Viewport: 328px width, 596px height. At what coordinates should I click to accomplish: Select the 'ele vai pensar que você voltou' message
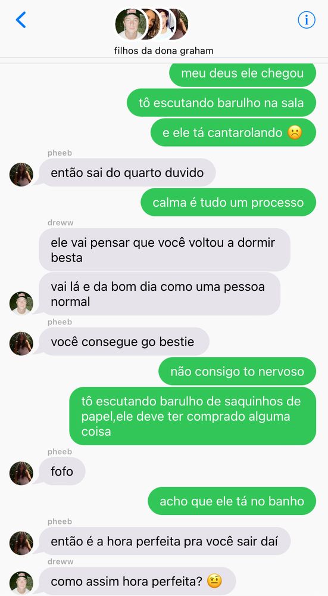point(164,250)
